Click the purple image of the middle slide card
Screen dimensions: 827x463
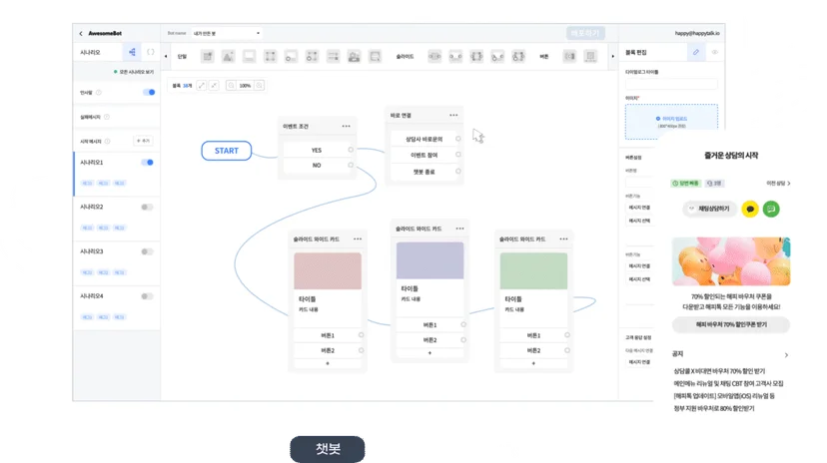click(x=429, y=260)
